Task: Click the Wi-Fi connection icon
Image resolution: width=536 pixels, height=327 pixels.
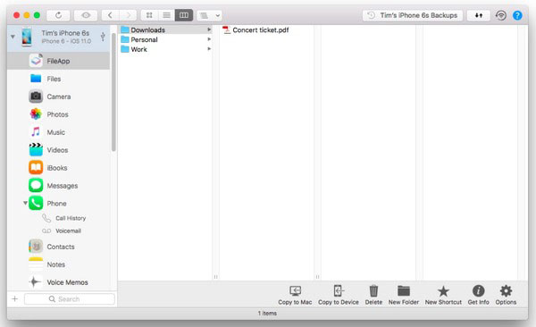Action: click(501, 15)
